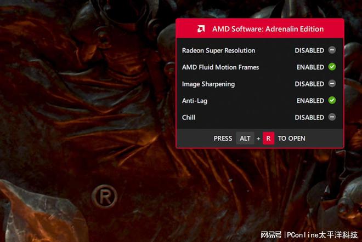The image size is (362, 242).
Task: Click the Radeon Super Resolution disabled icon
Action: [332, 50]
